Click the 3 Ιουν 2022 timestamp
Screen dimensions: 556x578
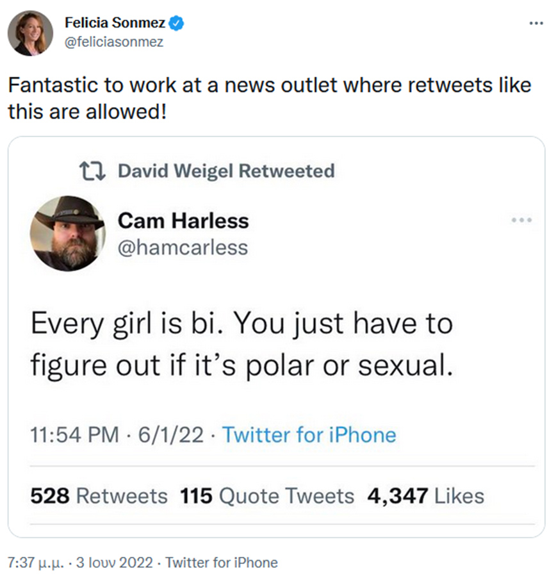pyautogui.click(x=115, y=563)
